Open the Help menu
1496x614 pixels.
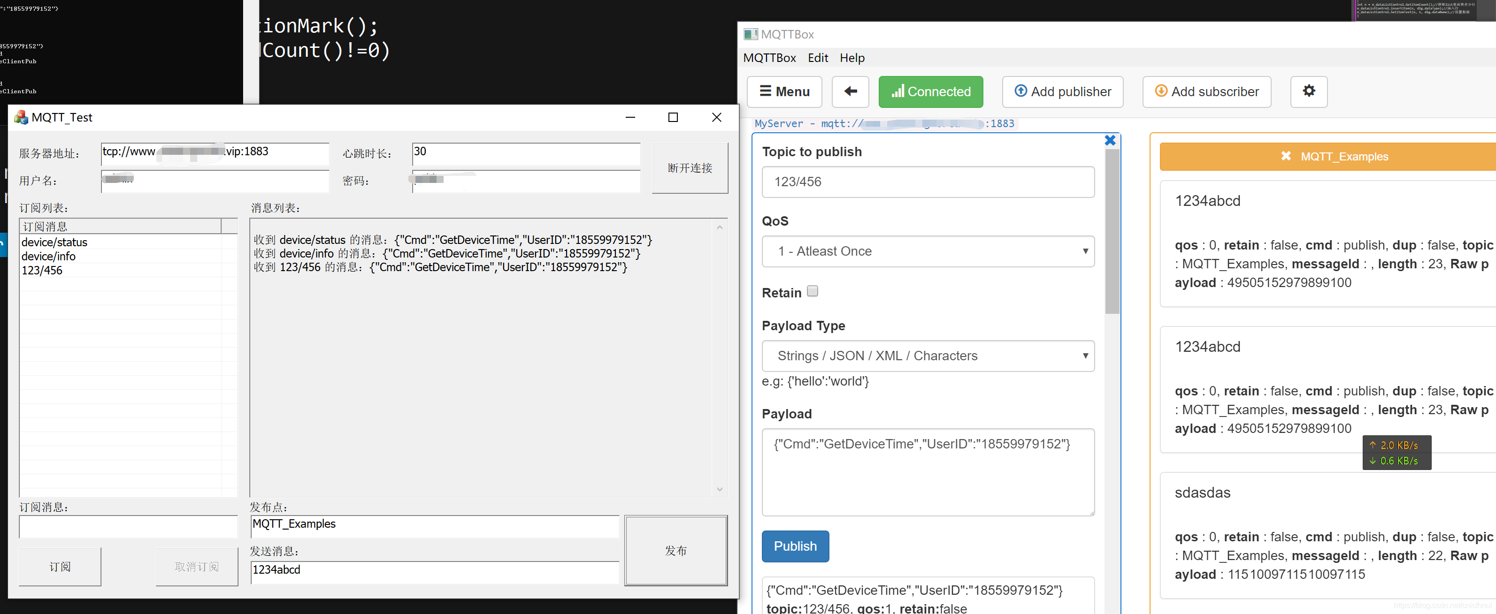[x=852, y=58]
